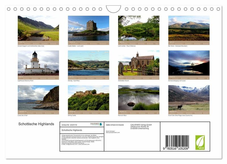Click the info@calvendo.com e-mail address
The height and width of the screenshot is (164, 227).
(x=72, y=144)
